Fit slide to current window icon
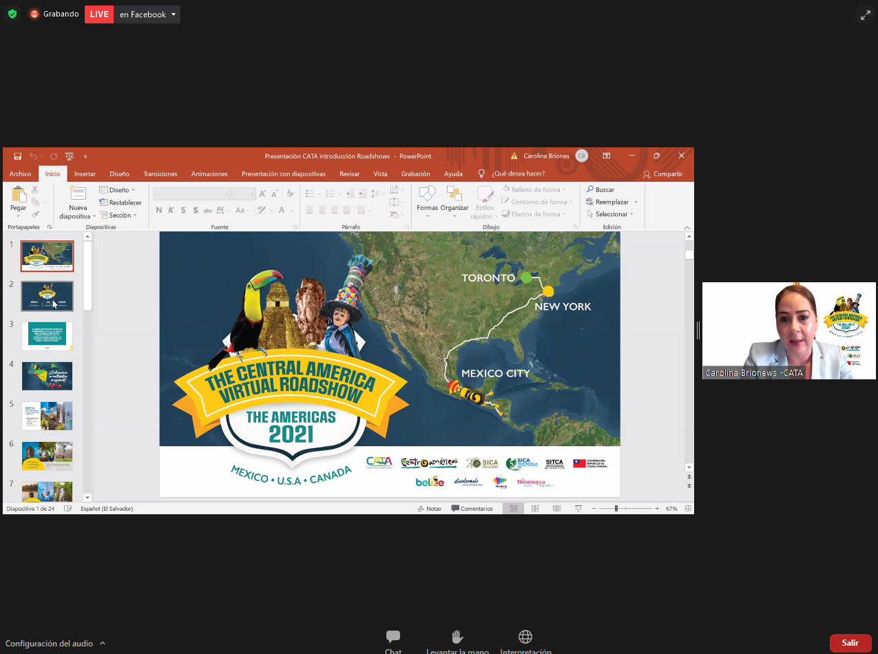This screenshot has height=654, width=878. pyautogui.click(x=687, y=509)
